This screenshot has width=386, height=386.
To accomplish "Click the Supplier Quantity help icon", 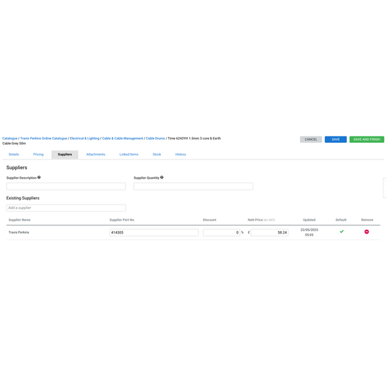I will pyautogui.click(x=161, y=178).
